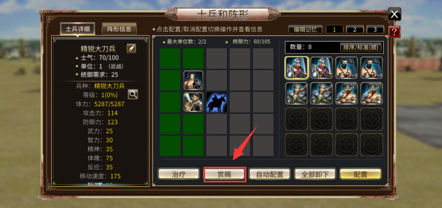Switch to memory slot 3
The height and width of the screenshot is (208, 442).
[375, 29]
